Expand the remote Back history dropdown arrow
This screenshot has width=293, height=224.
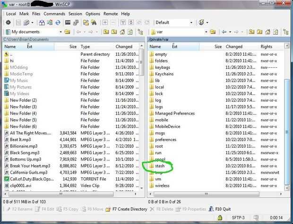coord(230,32)
